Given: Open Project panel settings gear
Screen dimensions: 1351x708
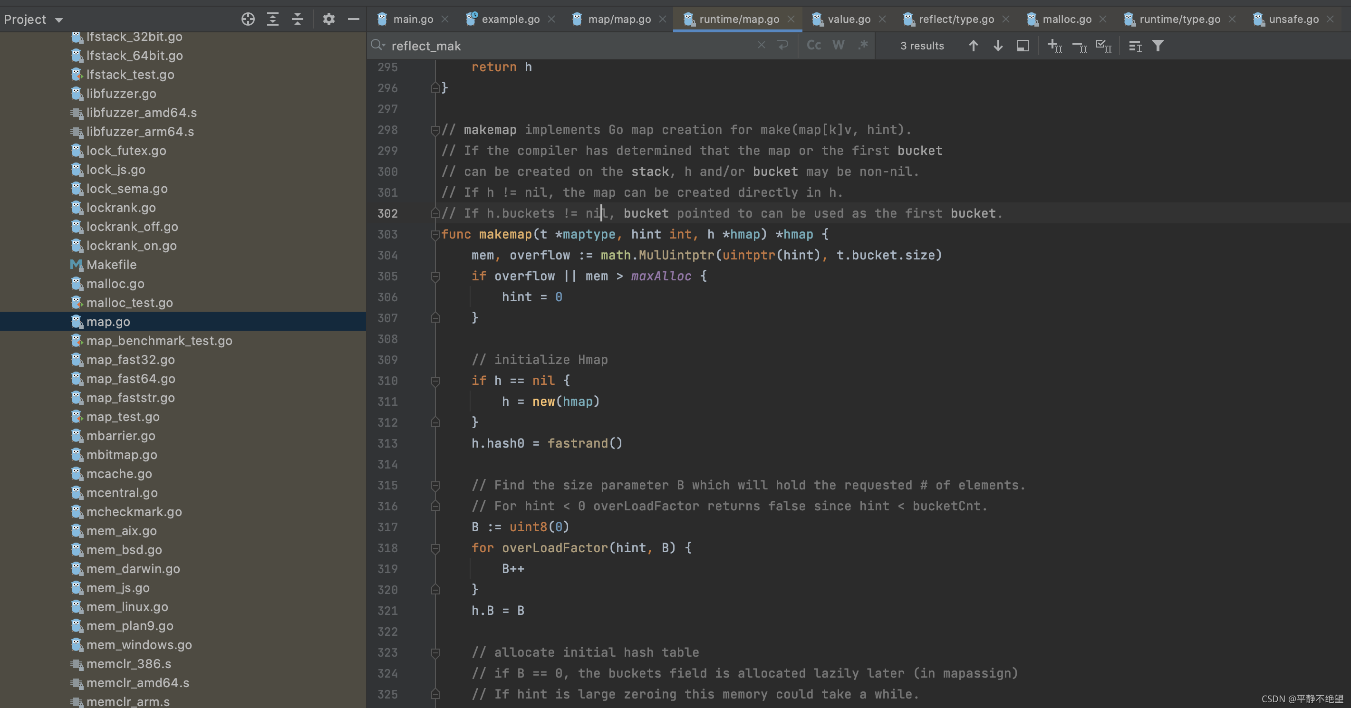Looking at the screenshot, I should pos(329,19).
